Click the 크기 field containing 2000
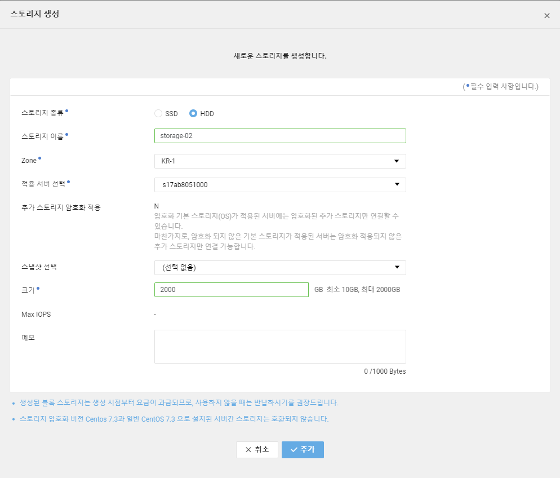 [x=231, y=290]
